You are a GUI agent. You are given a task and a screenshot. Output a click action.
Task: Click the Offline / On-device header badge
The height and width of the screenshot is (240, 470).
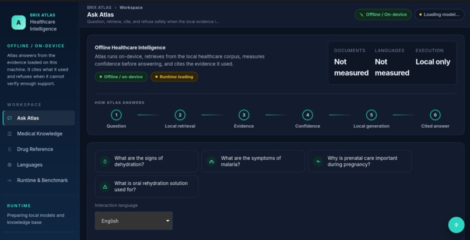pyautogui.click(x=383, y=15)
